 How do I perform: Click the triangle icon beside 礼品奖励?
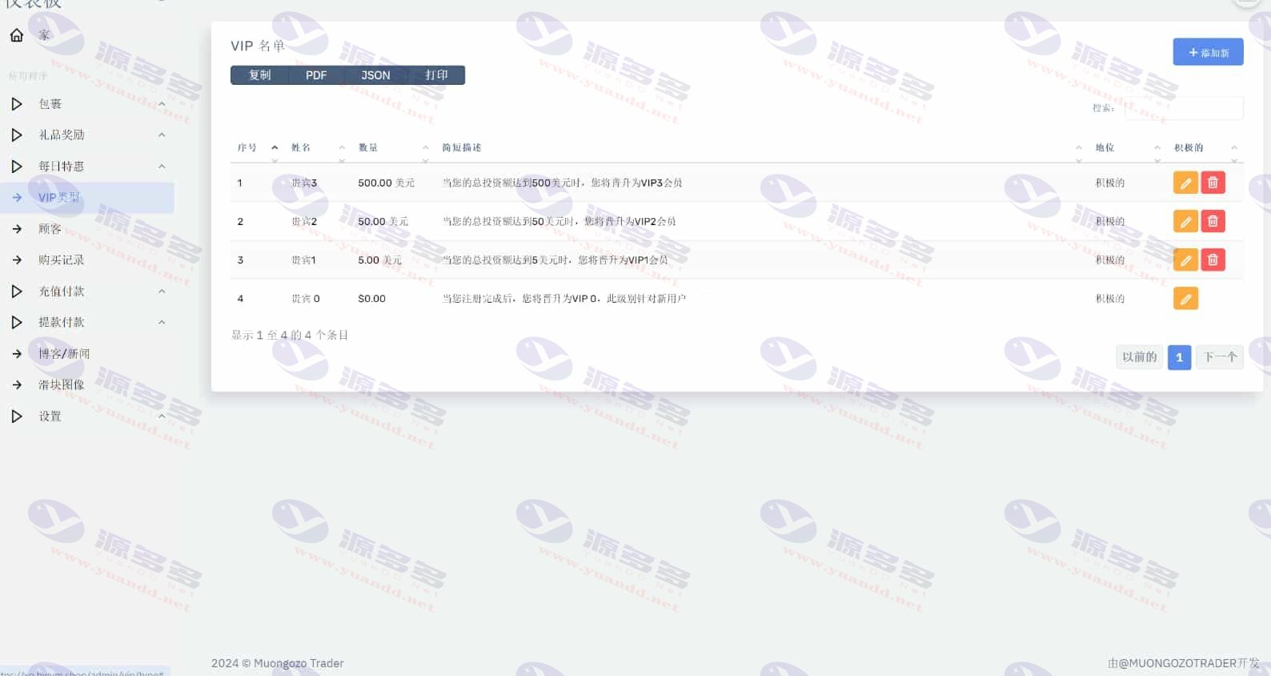point(17,135)
